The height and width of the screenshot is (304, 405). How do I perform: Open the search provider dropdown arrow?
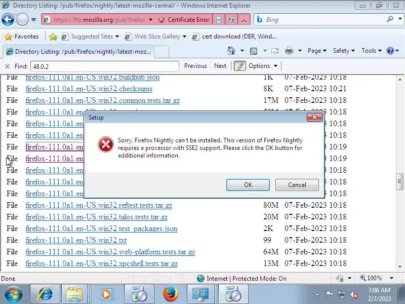[x=400, y=19]
